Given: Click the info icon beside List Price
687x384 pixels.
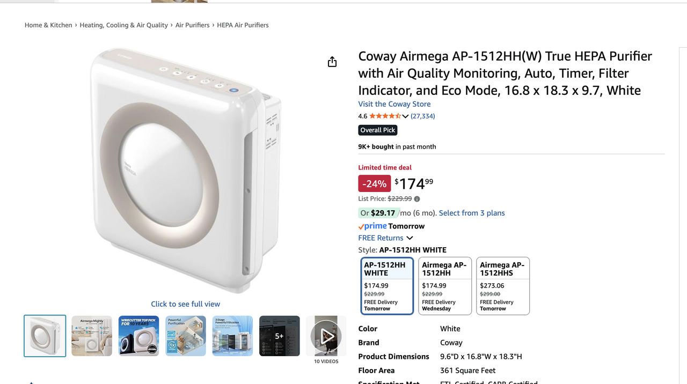Looking at the screenshot, I should point(417,199).
